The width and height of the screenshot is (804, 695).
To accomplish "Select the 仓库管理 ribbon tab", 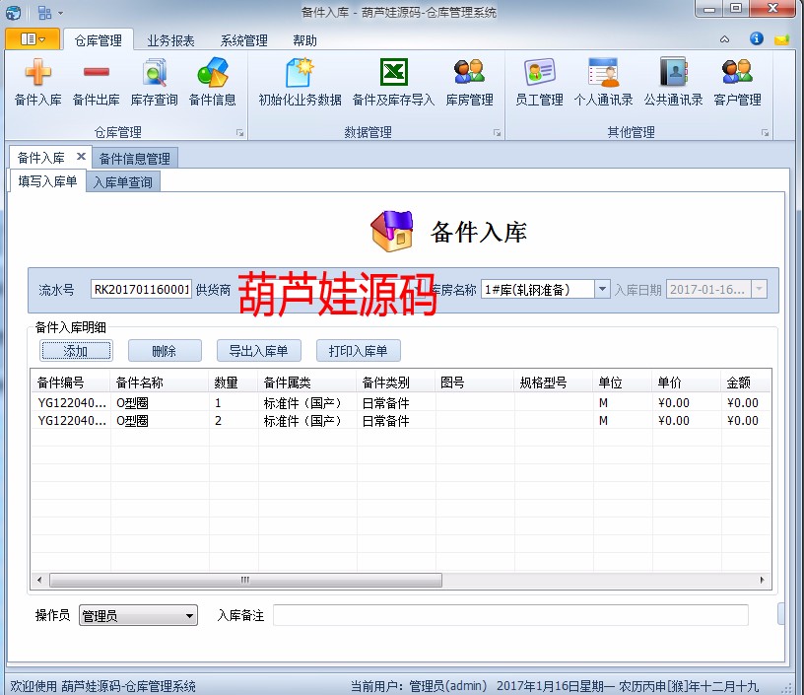I will click(x=98, y=40).
